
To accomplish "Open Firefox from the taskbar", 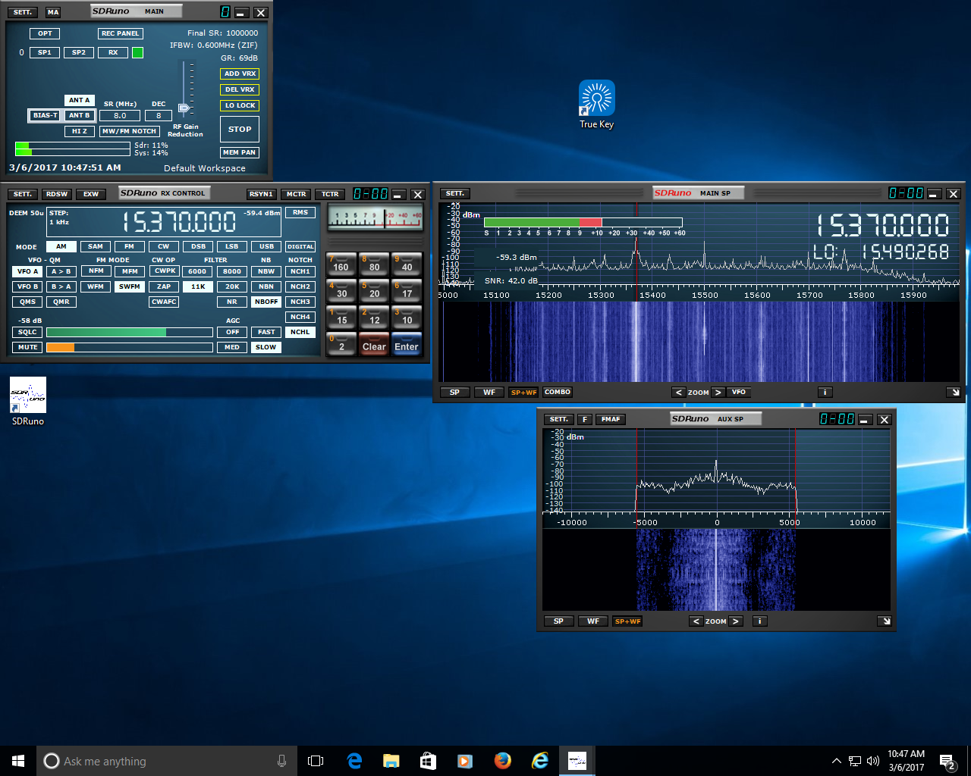I will pos(503,761).
